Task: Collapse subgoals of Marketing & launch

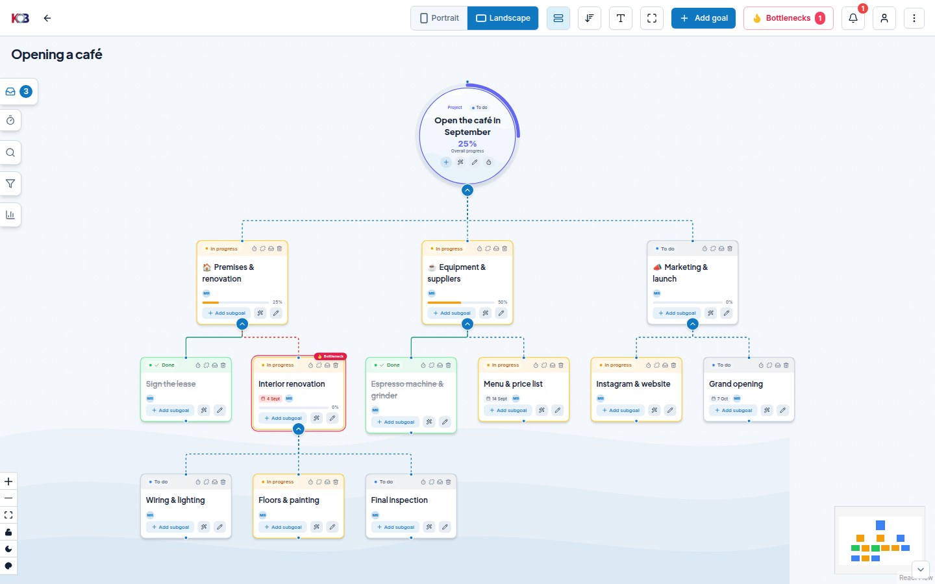Action: pos(693,324)
